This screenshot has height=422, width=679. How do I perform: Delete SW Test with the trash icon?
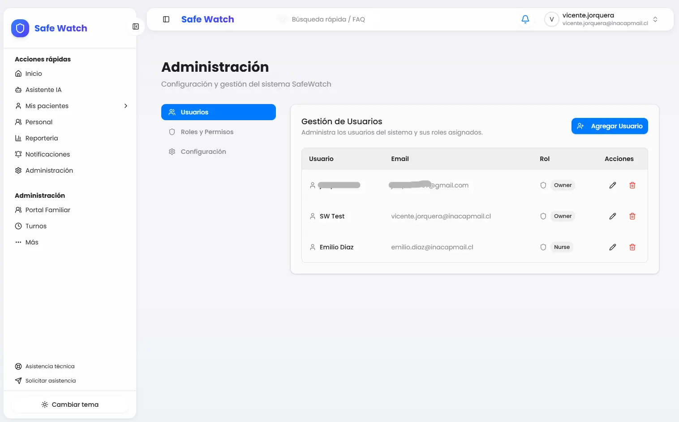point(632,216)
